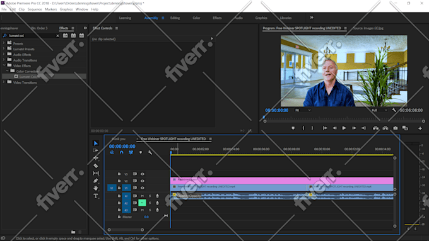Show more workspaces with double chevron
The height and width of the screenshot is (241, 429).
(x=312, y=18)
